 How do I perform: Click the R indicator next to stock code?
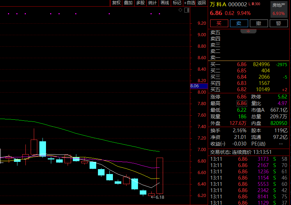pyautogui.click(x=253, y=4)
